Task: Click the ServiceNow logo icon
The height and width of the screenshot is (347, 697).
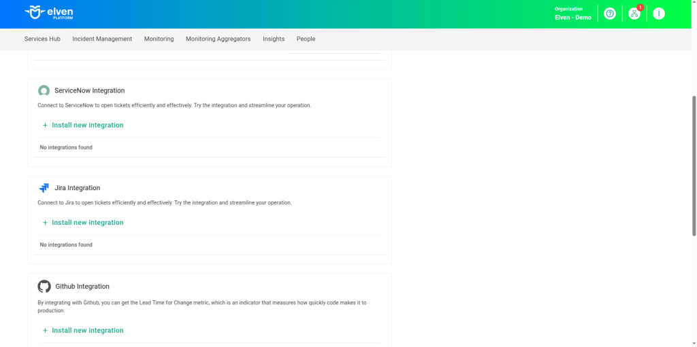Action: click(x=44, y=90)
